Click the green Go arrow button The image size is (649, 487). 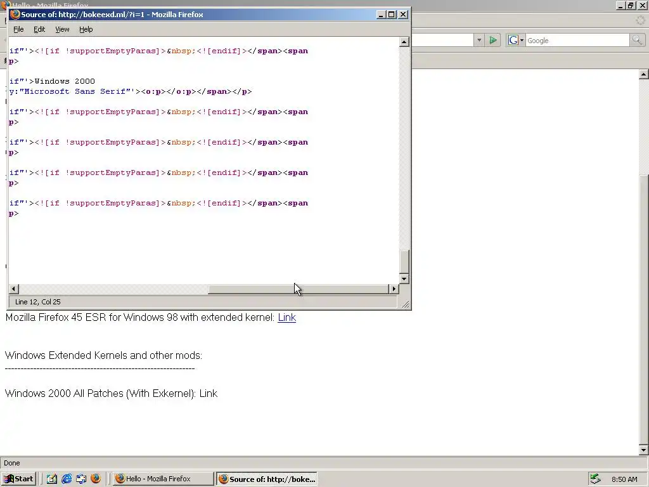click(493, 40)
